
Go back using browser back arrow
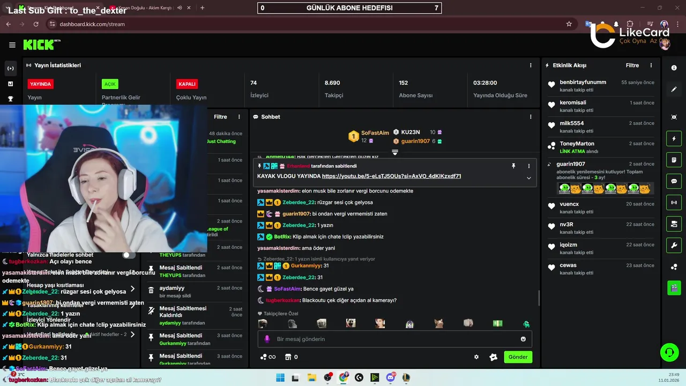click(8, 24)
